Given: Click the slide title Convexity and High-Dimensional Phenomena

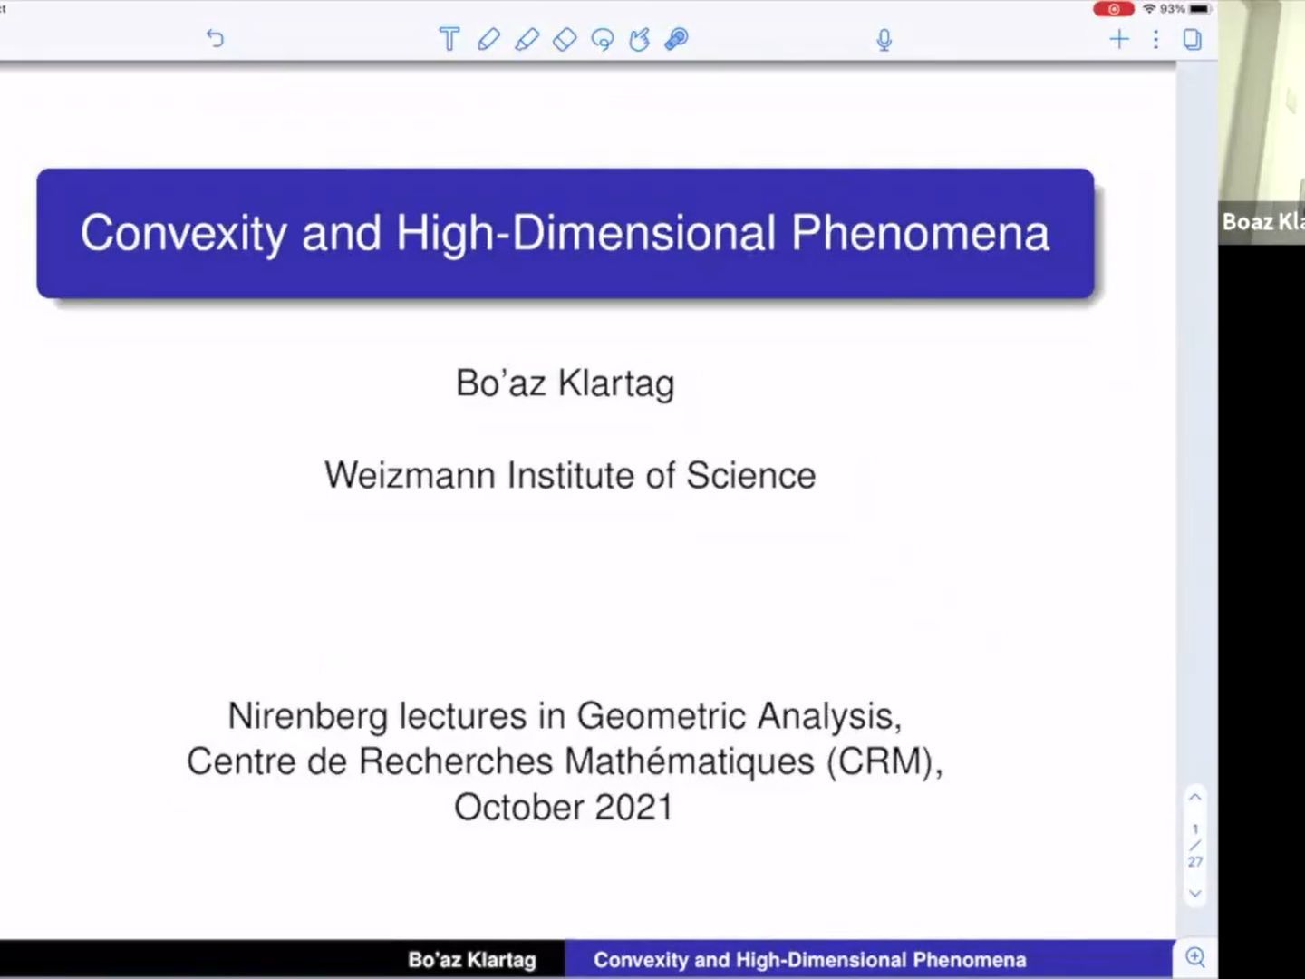Looking at the screenshot, I should coord(565,233).
